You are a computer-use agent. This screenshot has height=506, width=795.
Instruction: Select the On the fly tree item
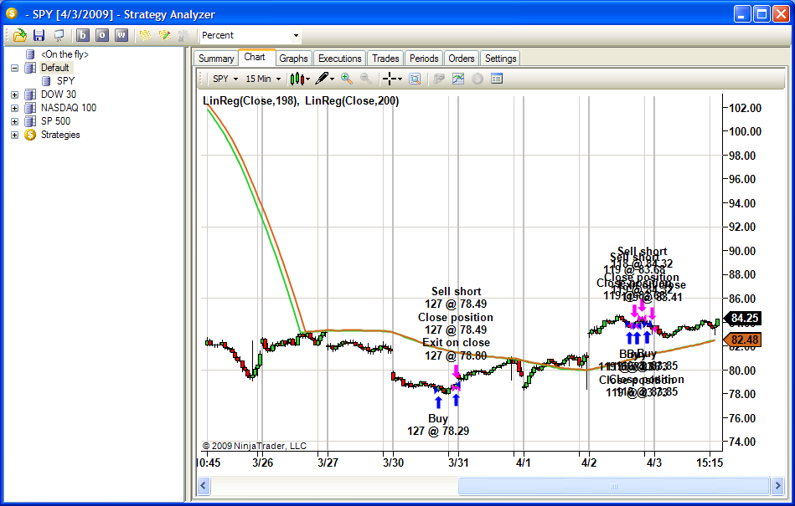65,54
